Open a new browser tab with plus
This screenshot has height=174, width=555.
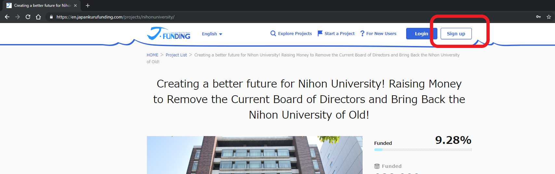[88, 6]
